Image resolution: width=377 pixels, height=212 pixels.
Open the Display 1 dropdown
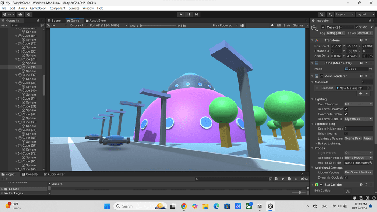79,25
